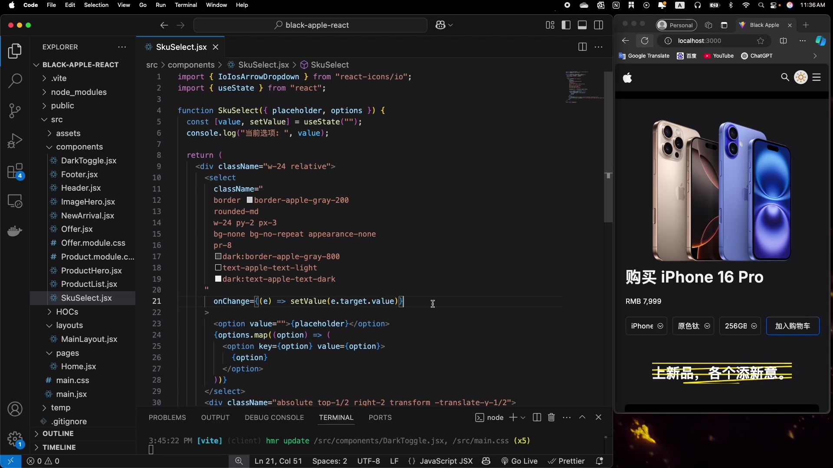Screen dimensions: 833x468
Task: Toggle Go Live server in status bar
Action: (519, 461)
